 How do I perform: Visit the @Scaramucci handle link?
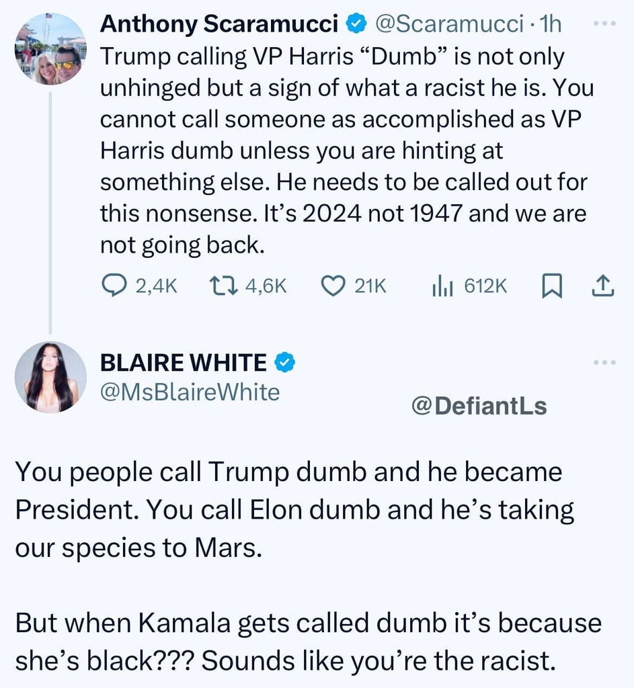tap(448, 25)
